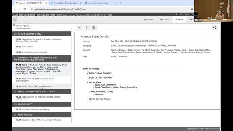
Task: Close the Agenda browser tab
Action: coord(46,3)
